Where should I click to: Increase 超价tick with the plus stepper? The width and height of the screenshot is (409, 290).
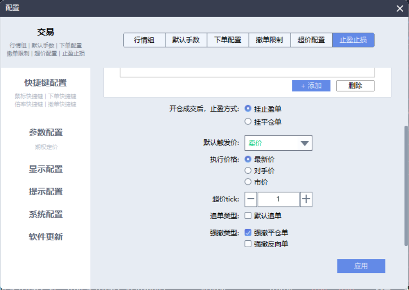306,199
